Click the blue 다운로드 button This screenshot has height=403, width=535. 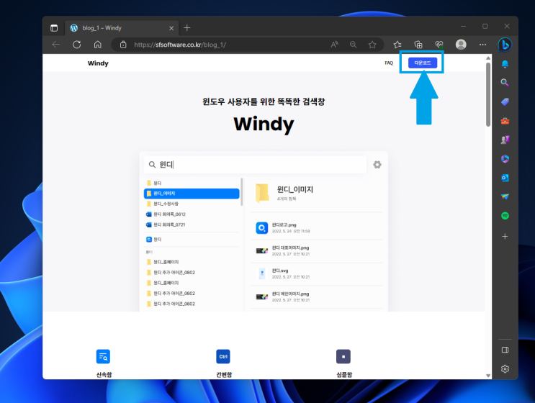click(423, 63)
